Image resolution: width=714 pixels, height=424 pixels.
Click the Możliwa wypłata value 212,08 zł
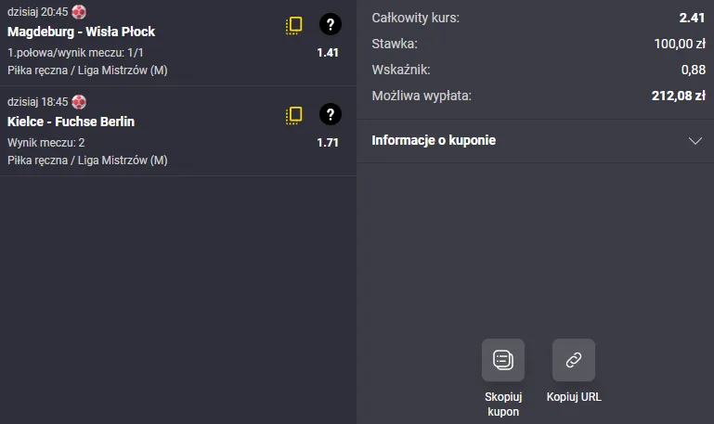(x=679, y=96)
